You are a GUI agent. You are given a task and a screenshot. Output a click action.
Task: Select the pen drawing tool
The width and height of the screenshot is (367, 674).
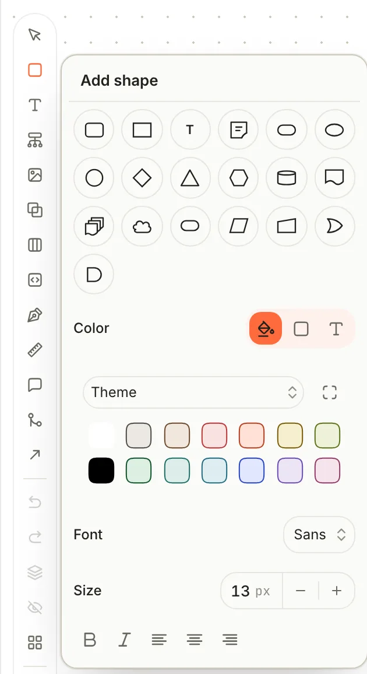click(35, 315)
